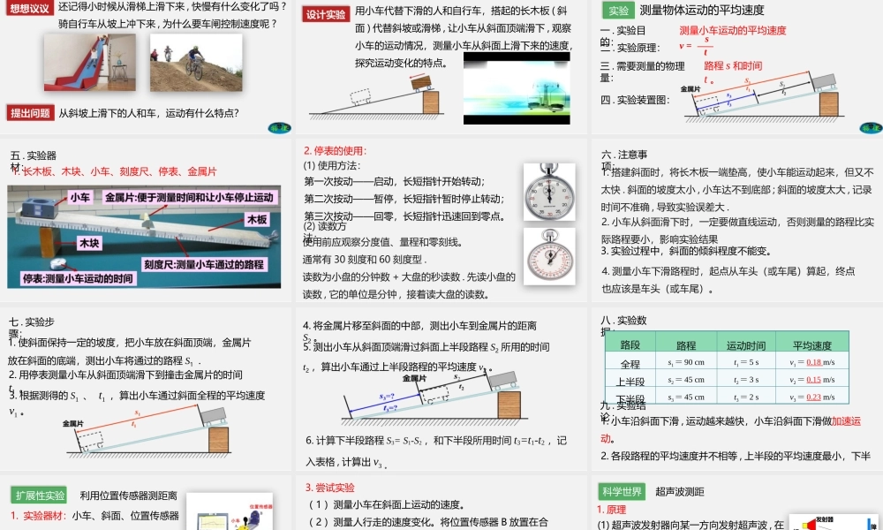883x530 pixels.
Task: Play the embedded video on the 设计实验 slide
Action: 517,87
